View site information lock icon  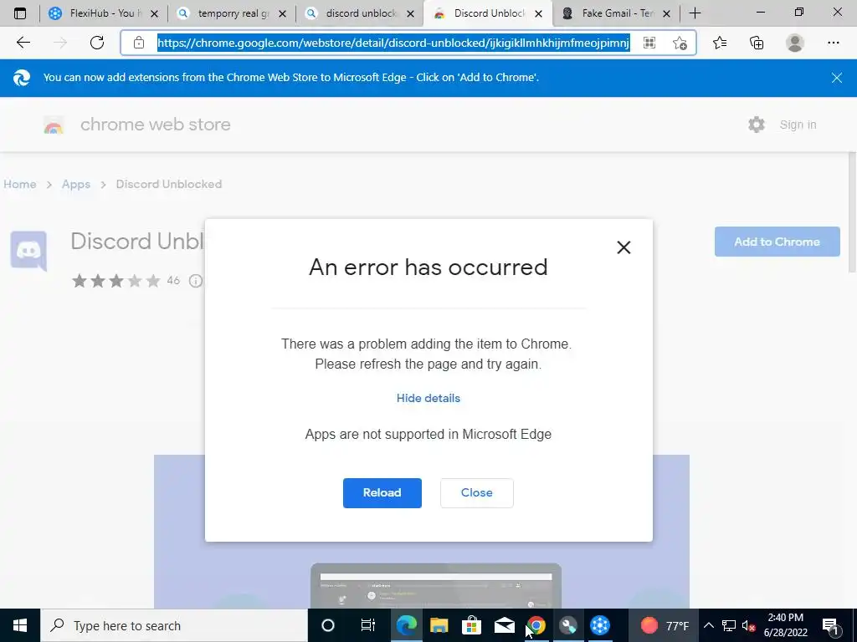click(139, 43)
